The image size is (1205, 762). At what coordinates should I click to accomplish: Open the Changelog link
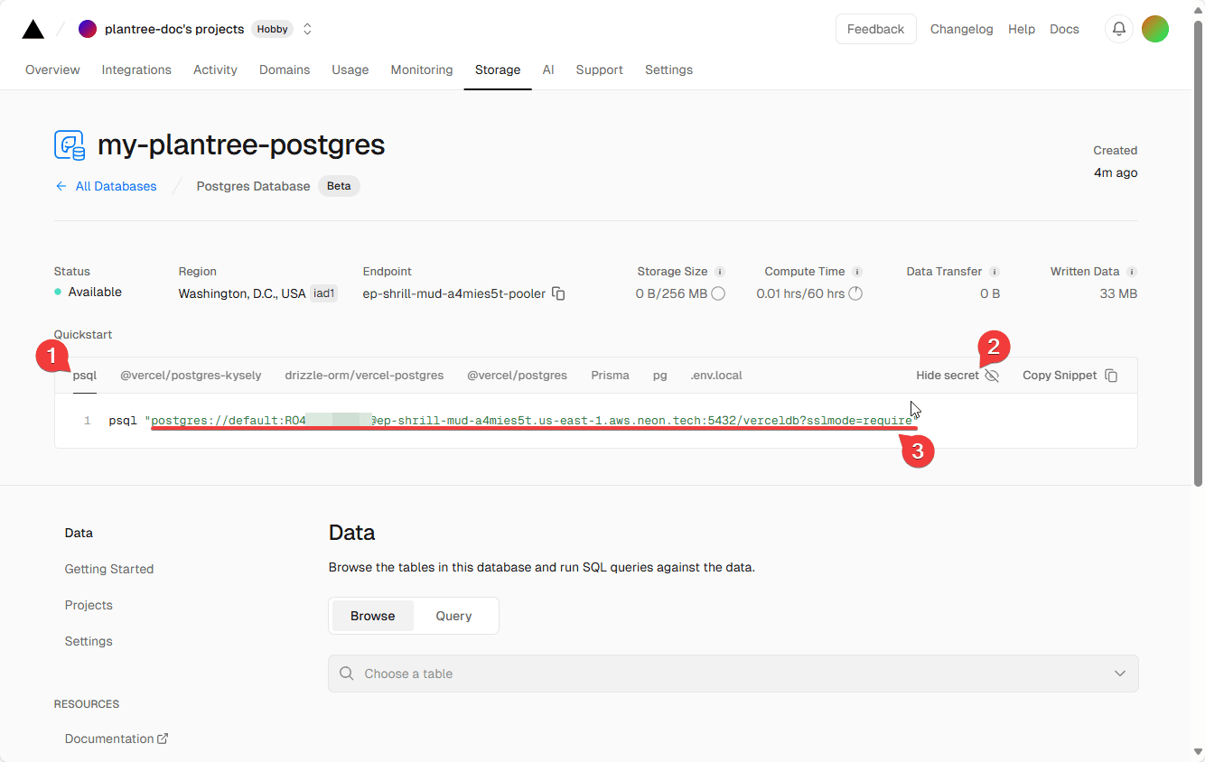pos(961,29)
